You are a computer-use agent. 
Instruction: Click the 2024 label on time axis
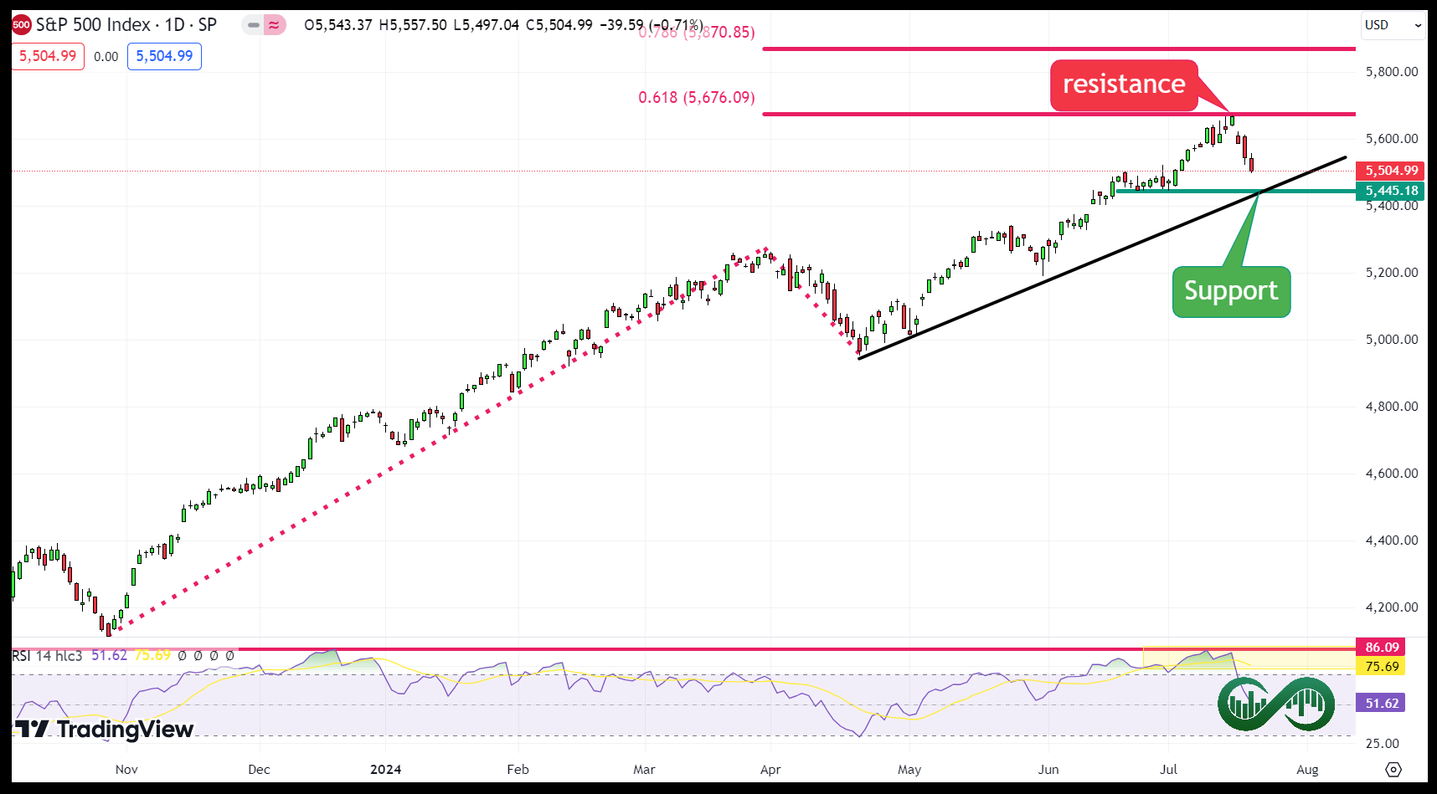point(386,770)
